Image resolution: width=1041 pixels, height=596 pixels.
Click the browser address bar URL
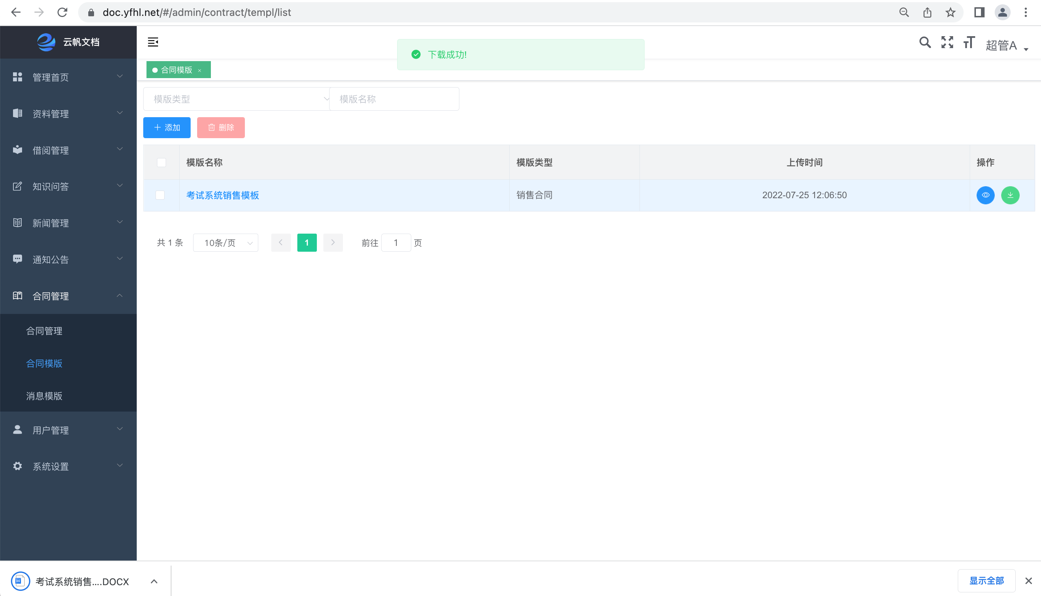(197, 12)
